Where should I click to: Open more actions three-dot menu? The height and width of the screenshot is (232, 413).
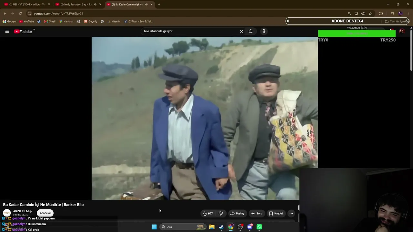pos(291,213)
